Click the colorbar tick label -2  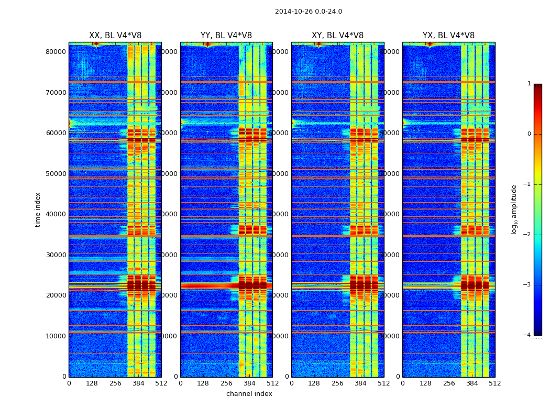point(527,235)
